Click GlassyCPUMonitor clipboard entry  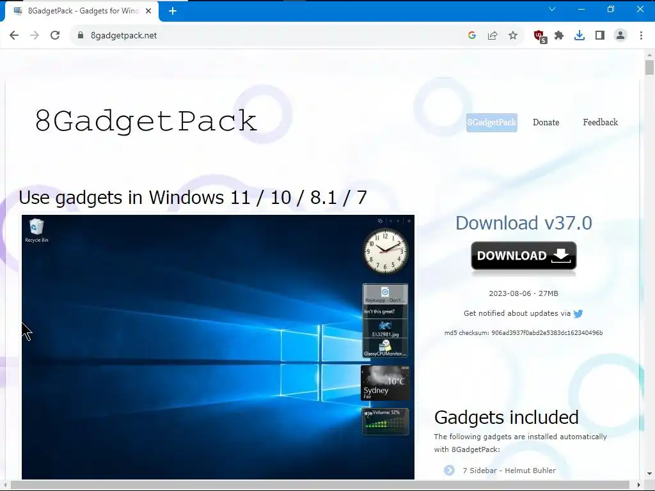[384, 348]
